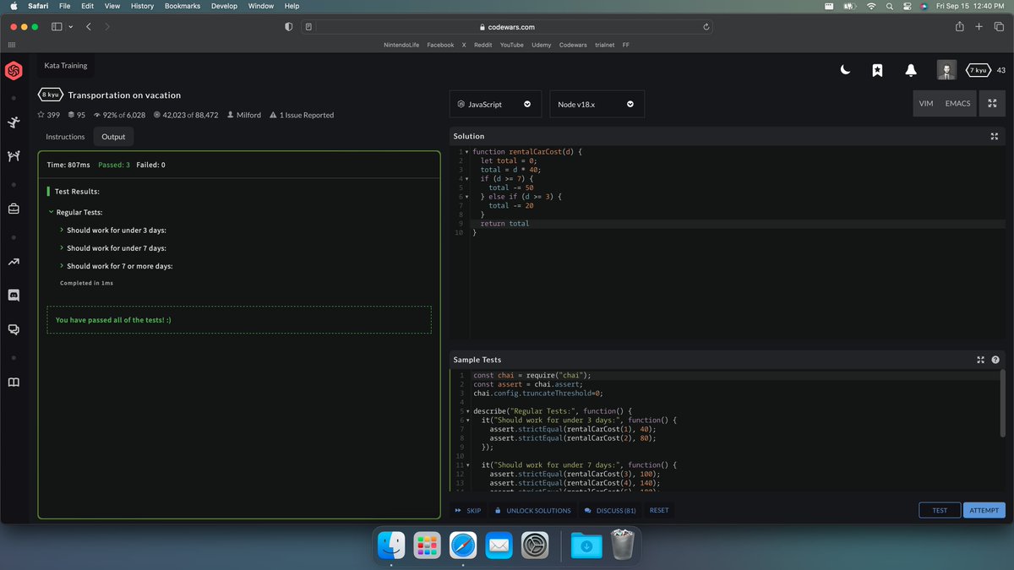This screenshot has height=570, width=1014.
Task: Open the Node v18.x version dropdown
Action: 597,104
